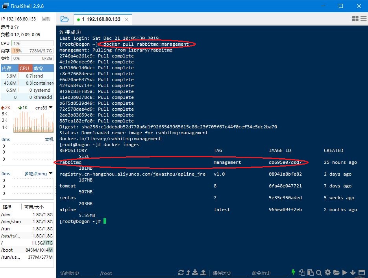
Task: Click the grid view layout icon
Action: 355,19
